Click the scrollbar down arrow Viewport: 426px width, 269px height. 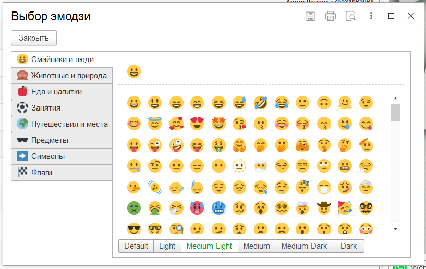pyautogui.click(x=395, y=229)
